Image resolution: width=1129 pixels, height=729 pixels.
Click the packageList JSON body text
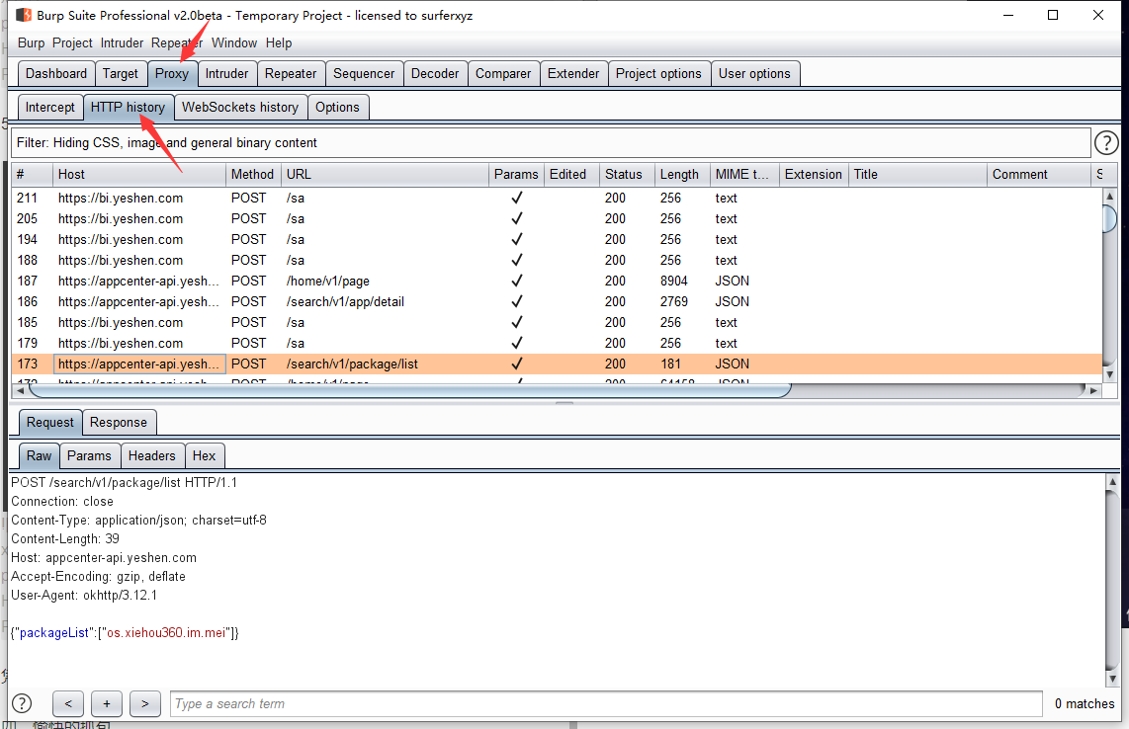pos(125,632)
